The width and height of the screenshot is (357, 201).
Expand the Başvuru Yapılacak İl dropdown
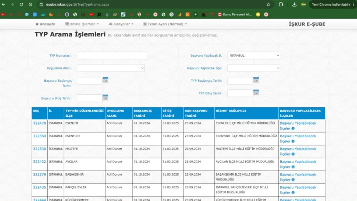point(253,55)
